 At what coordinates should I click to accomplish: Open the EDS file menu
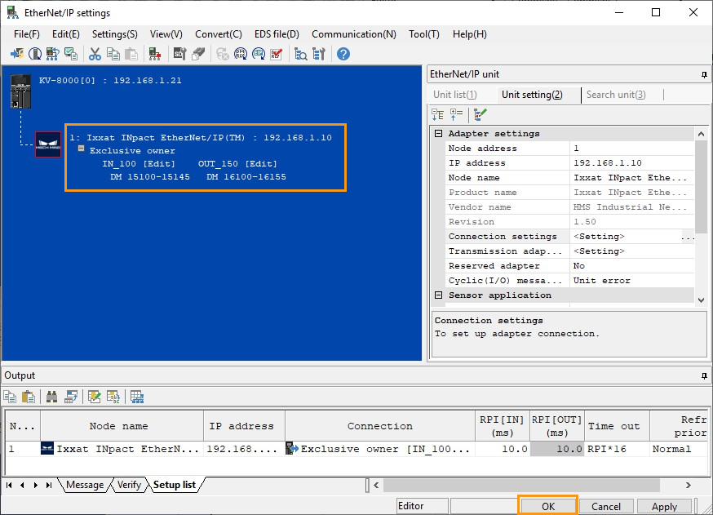[x=277, y=34]
